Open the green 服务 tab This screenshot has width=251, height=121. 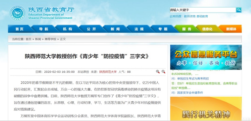point(187,29)
